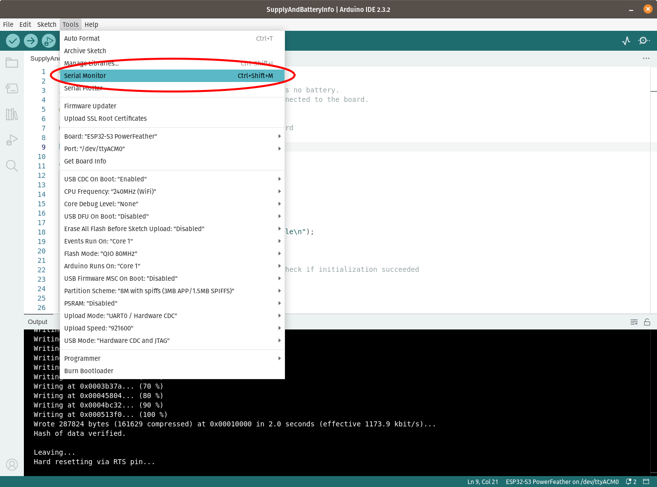Image resolution: width=657 pixels, height=487 pixels.
Task: Open the Help menu
Action: coord(91,24)
